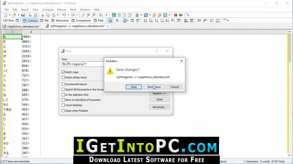Click the Paste clipboard icon
The image size is (293, 164).
53,15
